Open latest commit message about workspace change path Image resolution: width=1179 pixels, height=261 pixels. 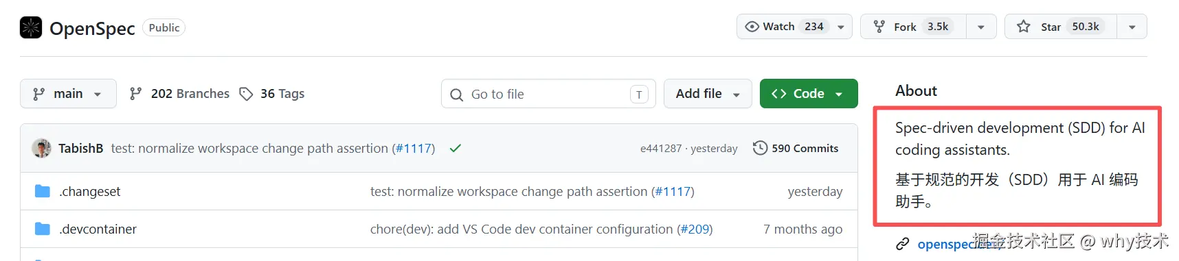tap(249, 149)
